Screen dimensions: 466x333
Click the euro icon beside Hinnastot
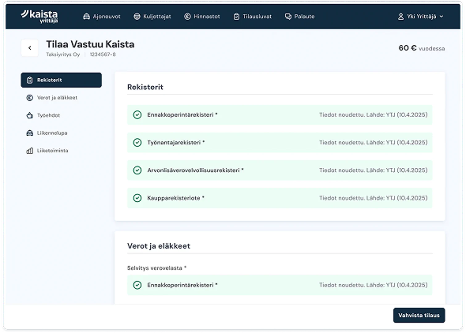187,17
